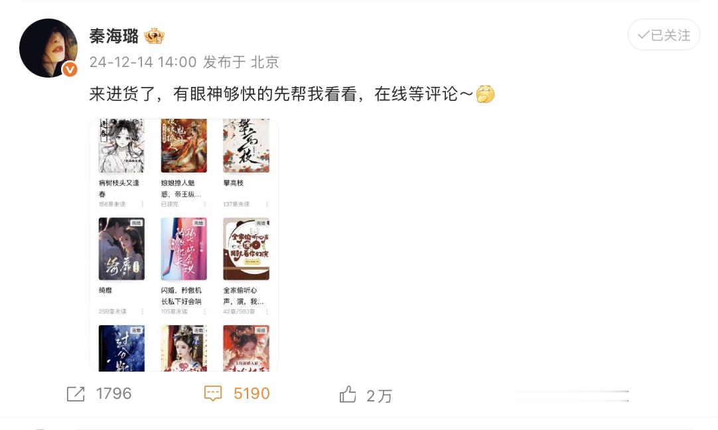This screenshot has width=718, height=430.
Task: Open more options for 全家偷听心声 book
Action: point(267,311)
